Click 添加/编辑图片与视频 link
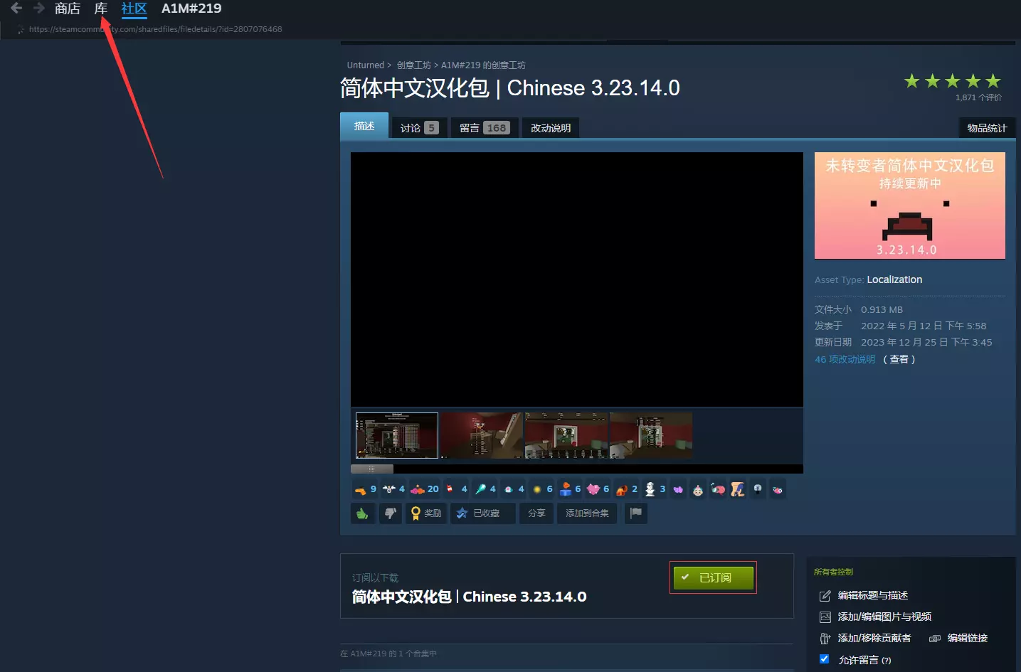Screen dimensions: 1021x672 click(x=884, y=617)
